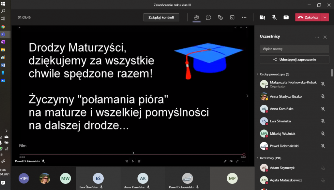Collapse the Osoby prowadzące (6) section
The image size is (334, 190).
click(257, 74)
